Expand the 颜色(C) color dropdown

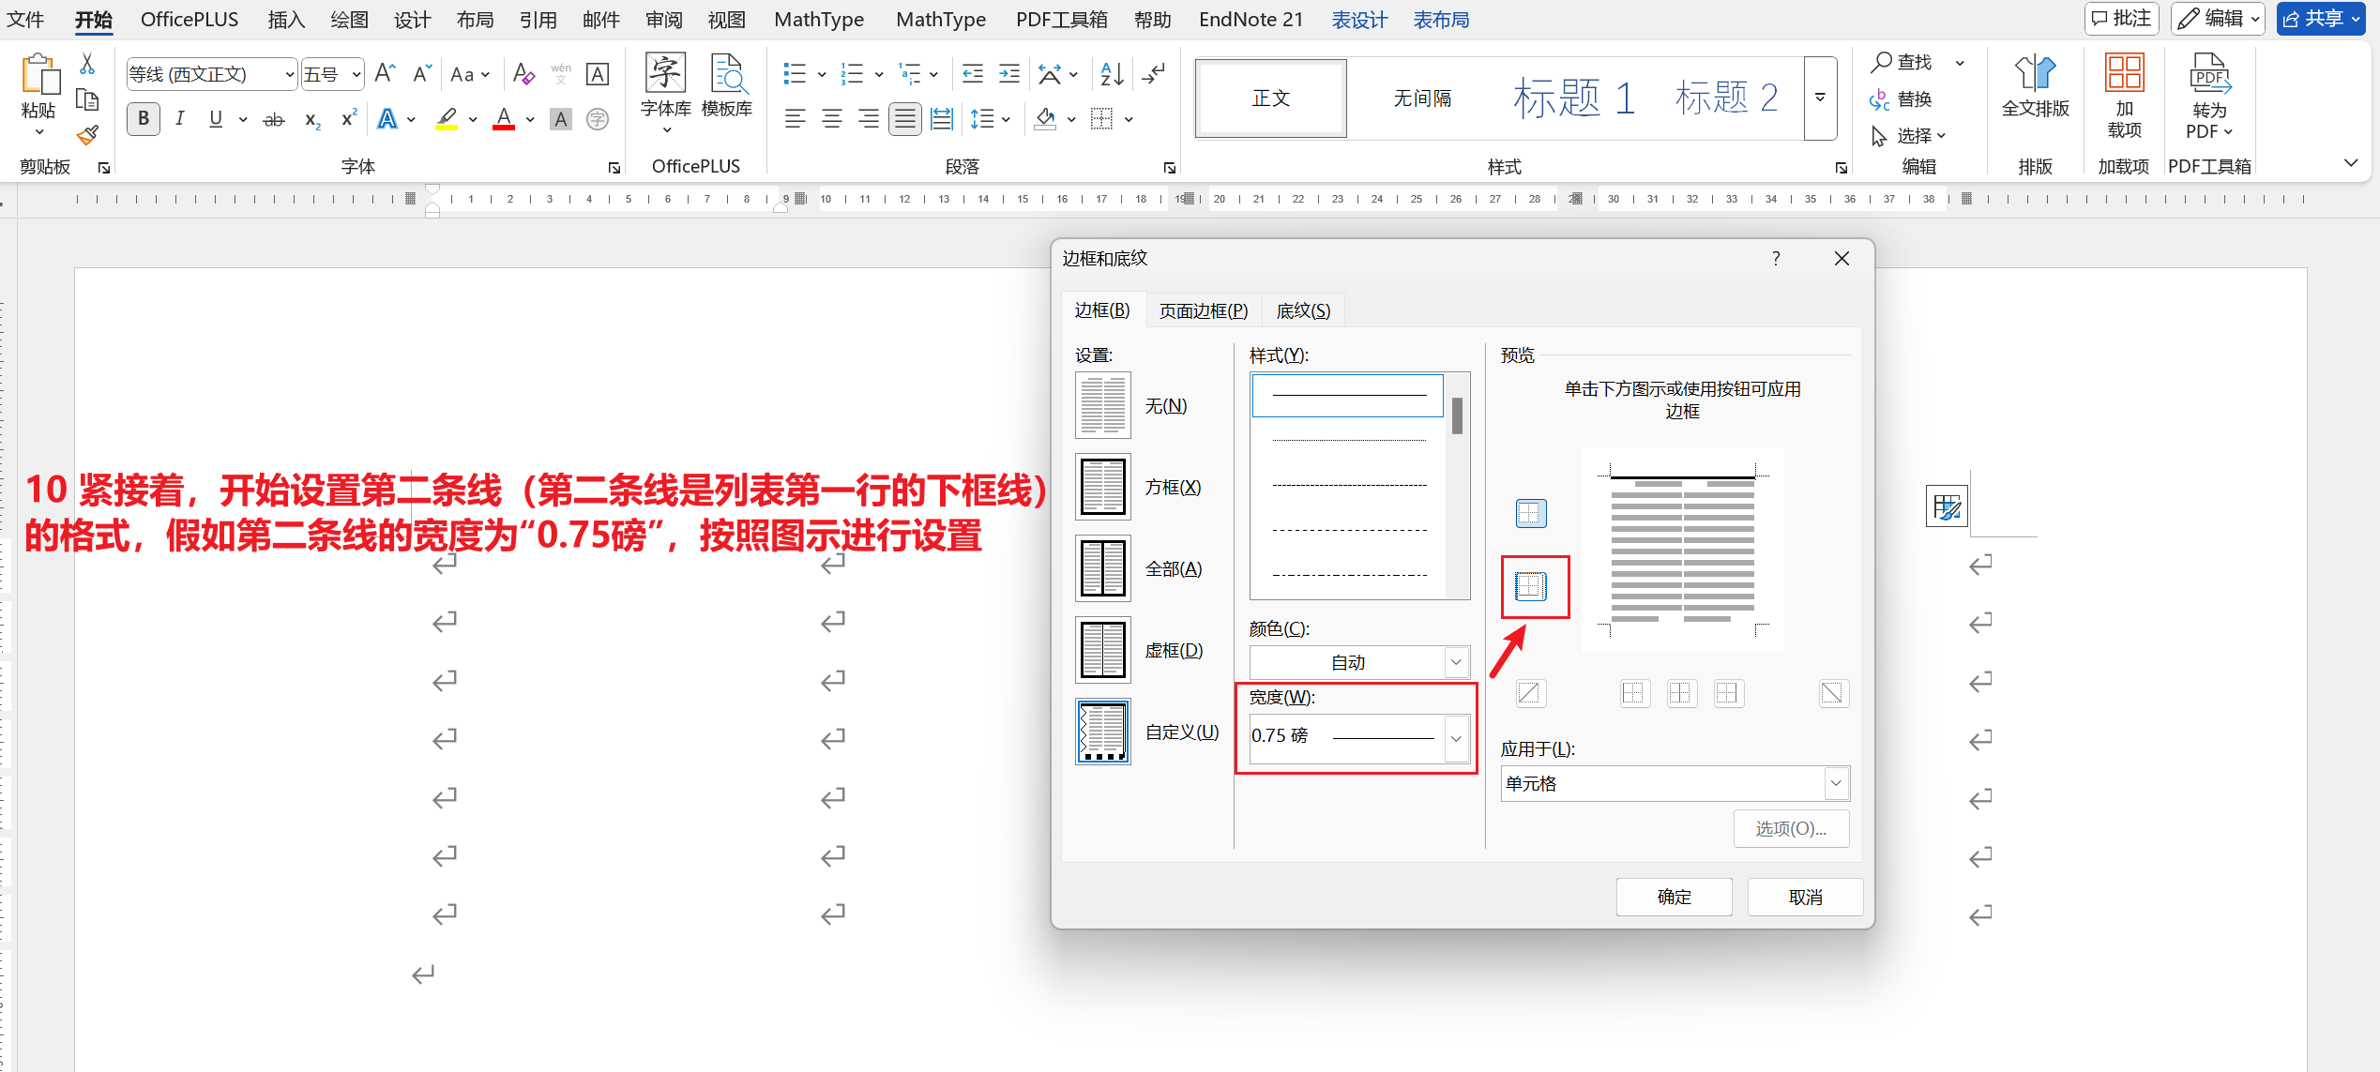(x=1455, y=662)
